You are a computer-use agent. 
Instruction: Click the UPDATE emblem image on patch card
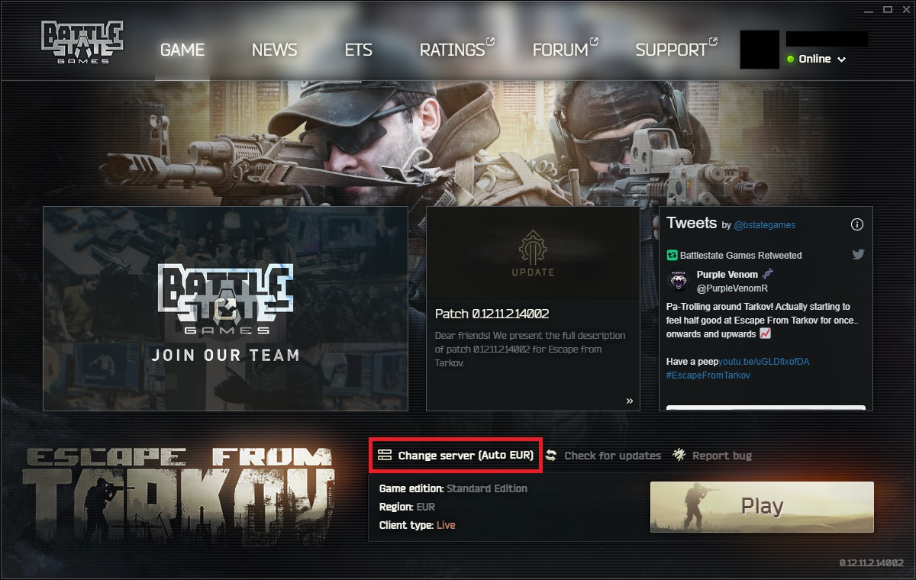tap(533, 253)
